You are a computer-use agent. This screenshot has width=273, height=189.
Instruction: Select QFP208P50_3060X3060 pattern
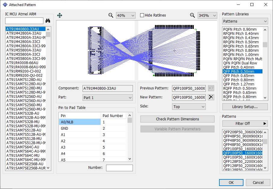[x=243, y=132]
